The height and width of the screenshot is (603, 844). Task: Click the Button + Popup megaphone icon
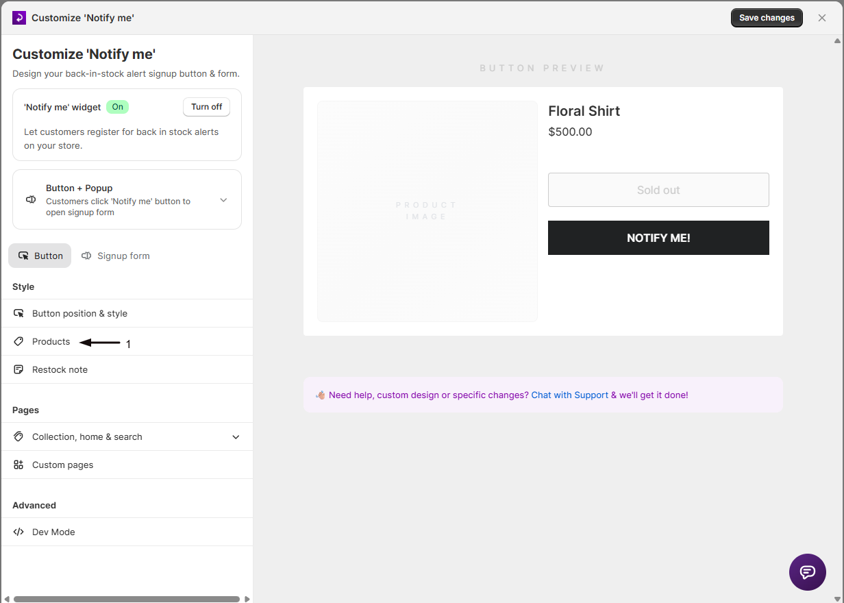point(31,200)
